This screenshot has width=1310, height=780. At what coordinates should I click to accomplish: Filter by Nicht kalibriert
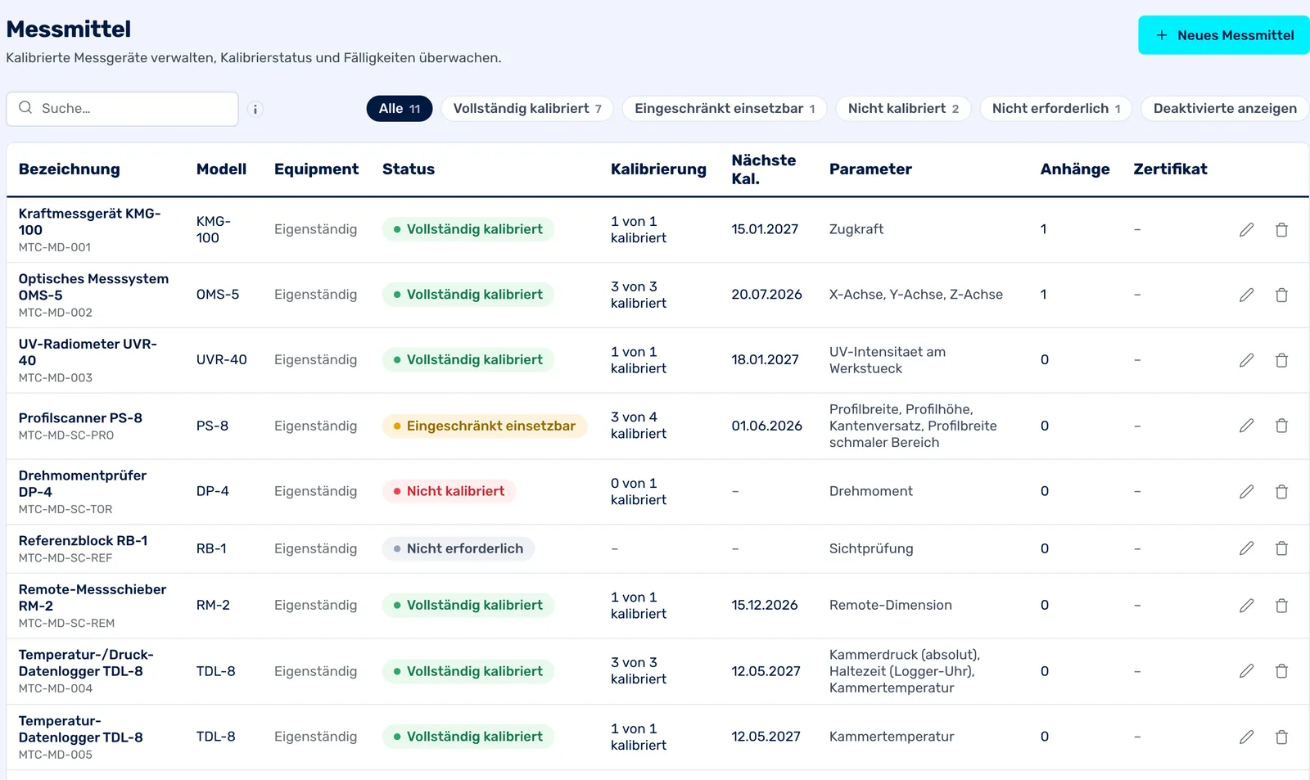click(x=903, y=108)
